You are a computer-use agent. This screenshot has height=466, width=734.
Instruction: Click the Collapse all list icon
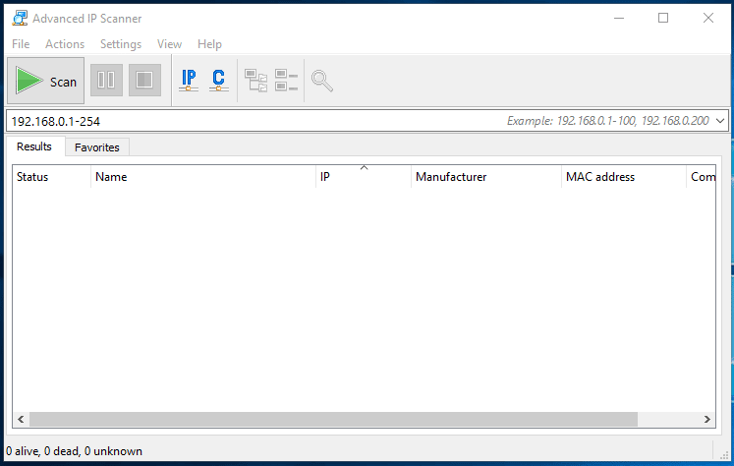pos(286,81)
